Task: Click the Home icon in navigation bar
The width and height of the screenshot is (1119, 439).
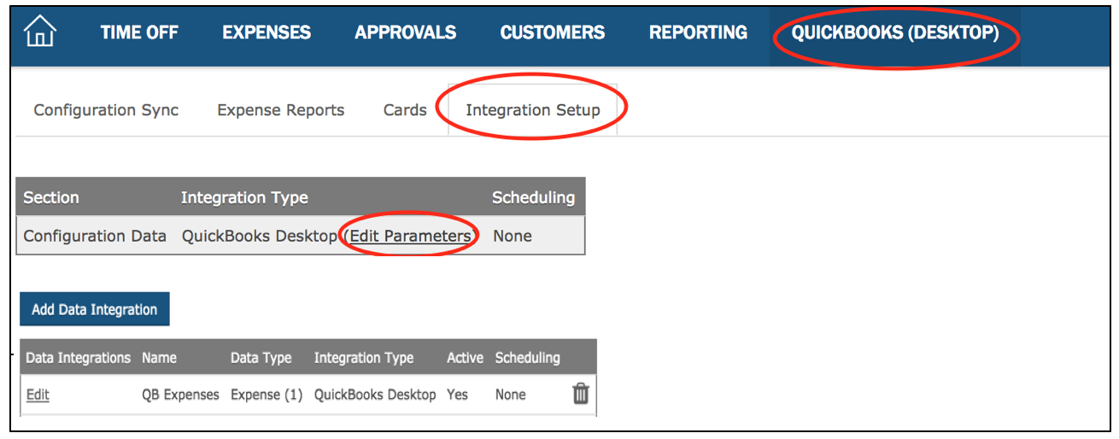Action: [x=40, y=33]
